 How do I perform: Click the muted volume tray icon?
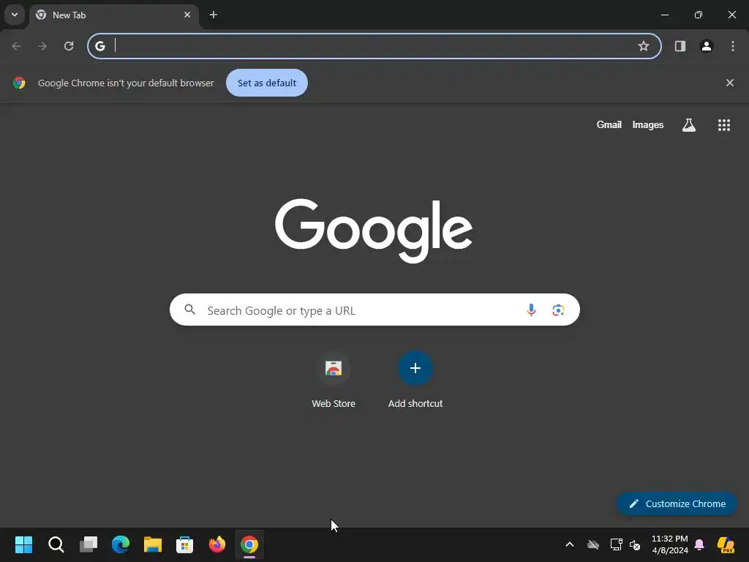(635, 544)
